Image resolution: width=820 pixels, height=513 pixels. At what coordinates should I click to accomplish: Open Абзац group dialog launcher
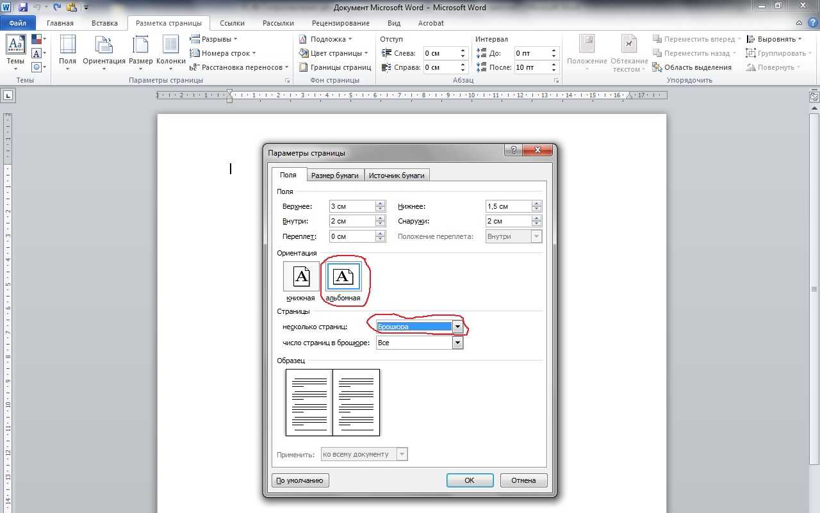click(556, 81)
